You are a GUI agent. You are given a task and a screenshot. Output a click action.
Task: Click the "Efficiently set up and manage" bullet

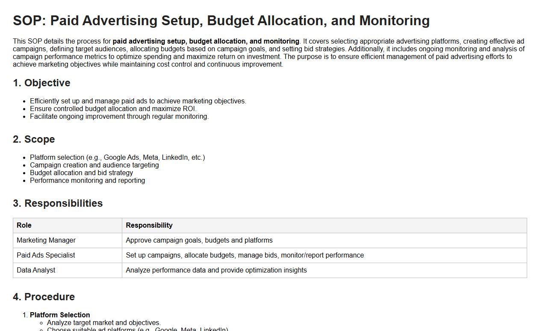(138, 101)
